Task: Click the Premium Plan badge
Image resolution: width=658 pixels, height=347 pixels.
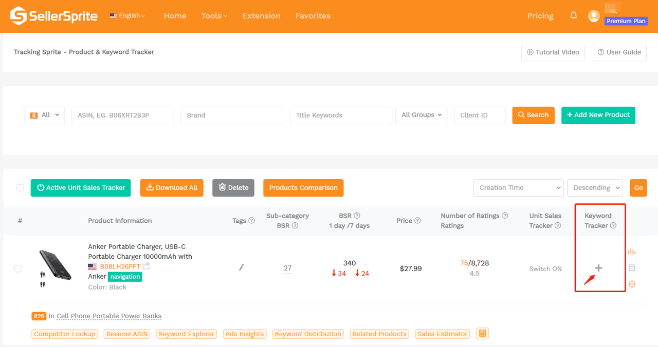Action: [626, 22]
